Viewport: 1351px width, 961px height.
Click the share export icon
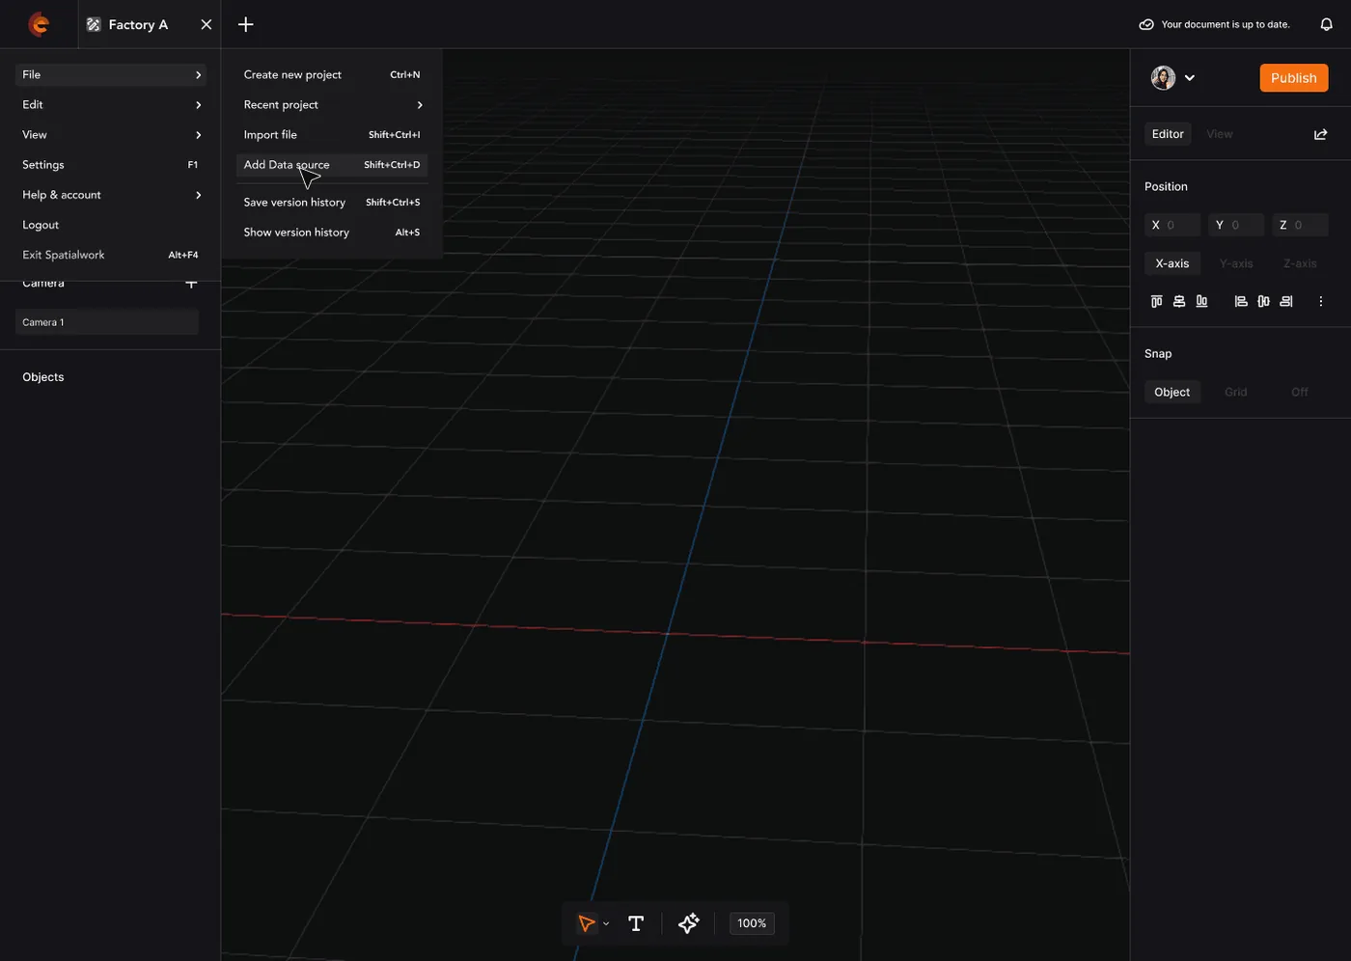coord(1321,134)
